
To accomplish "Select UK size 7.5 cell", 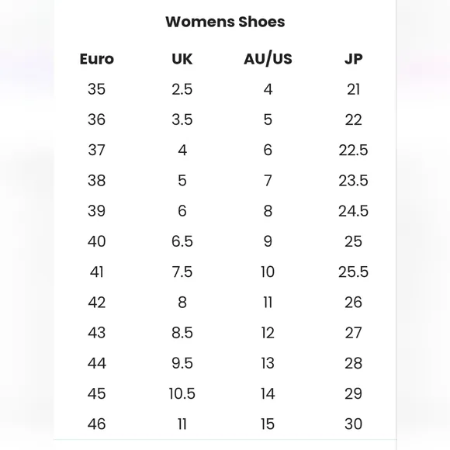I will pos(182,272).
